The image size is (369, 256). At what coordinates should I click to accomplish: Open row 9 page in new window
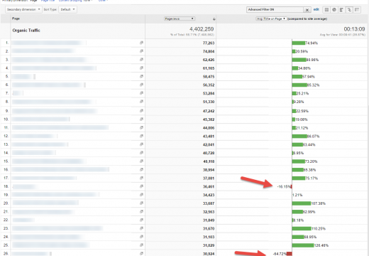(x=141, y=111)
